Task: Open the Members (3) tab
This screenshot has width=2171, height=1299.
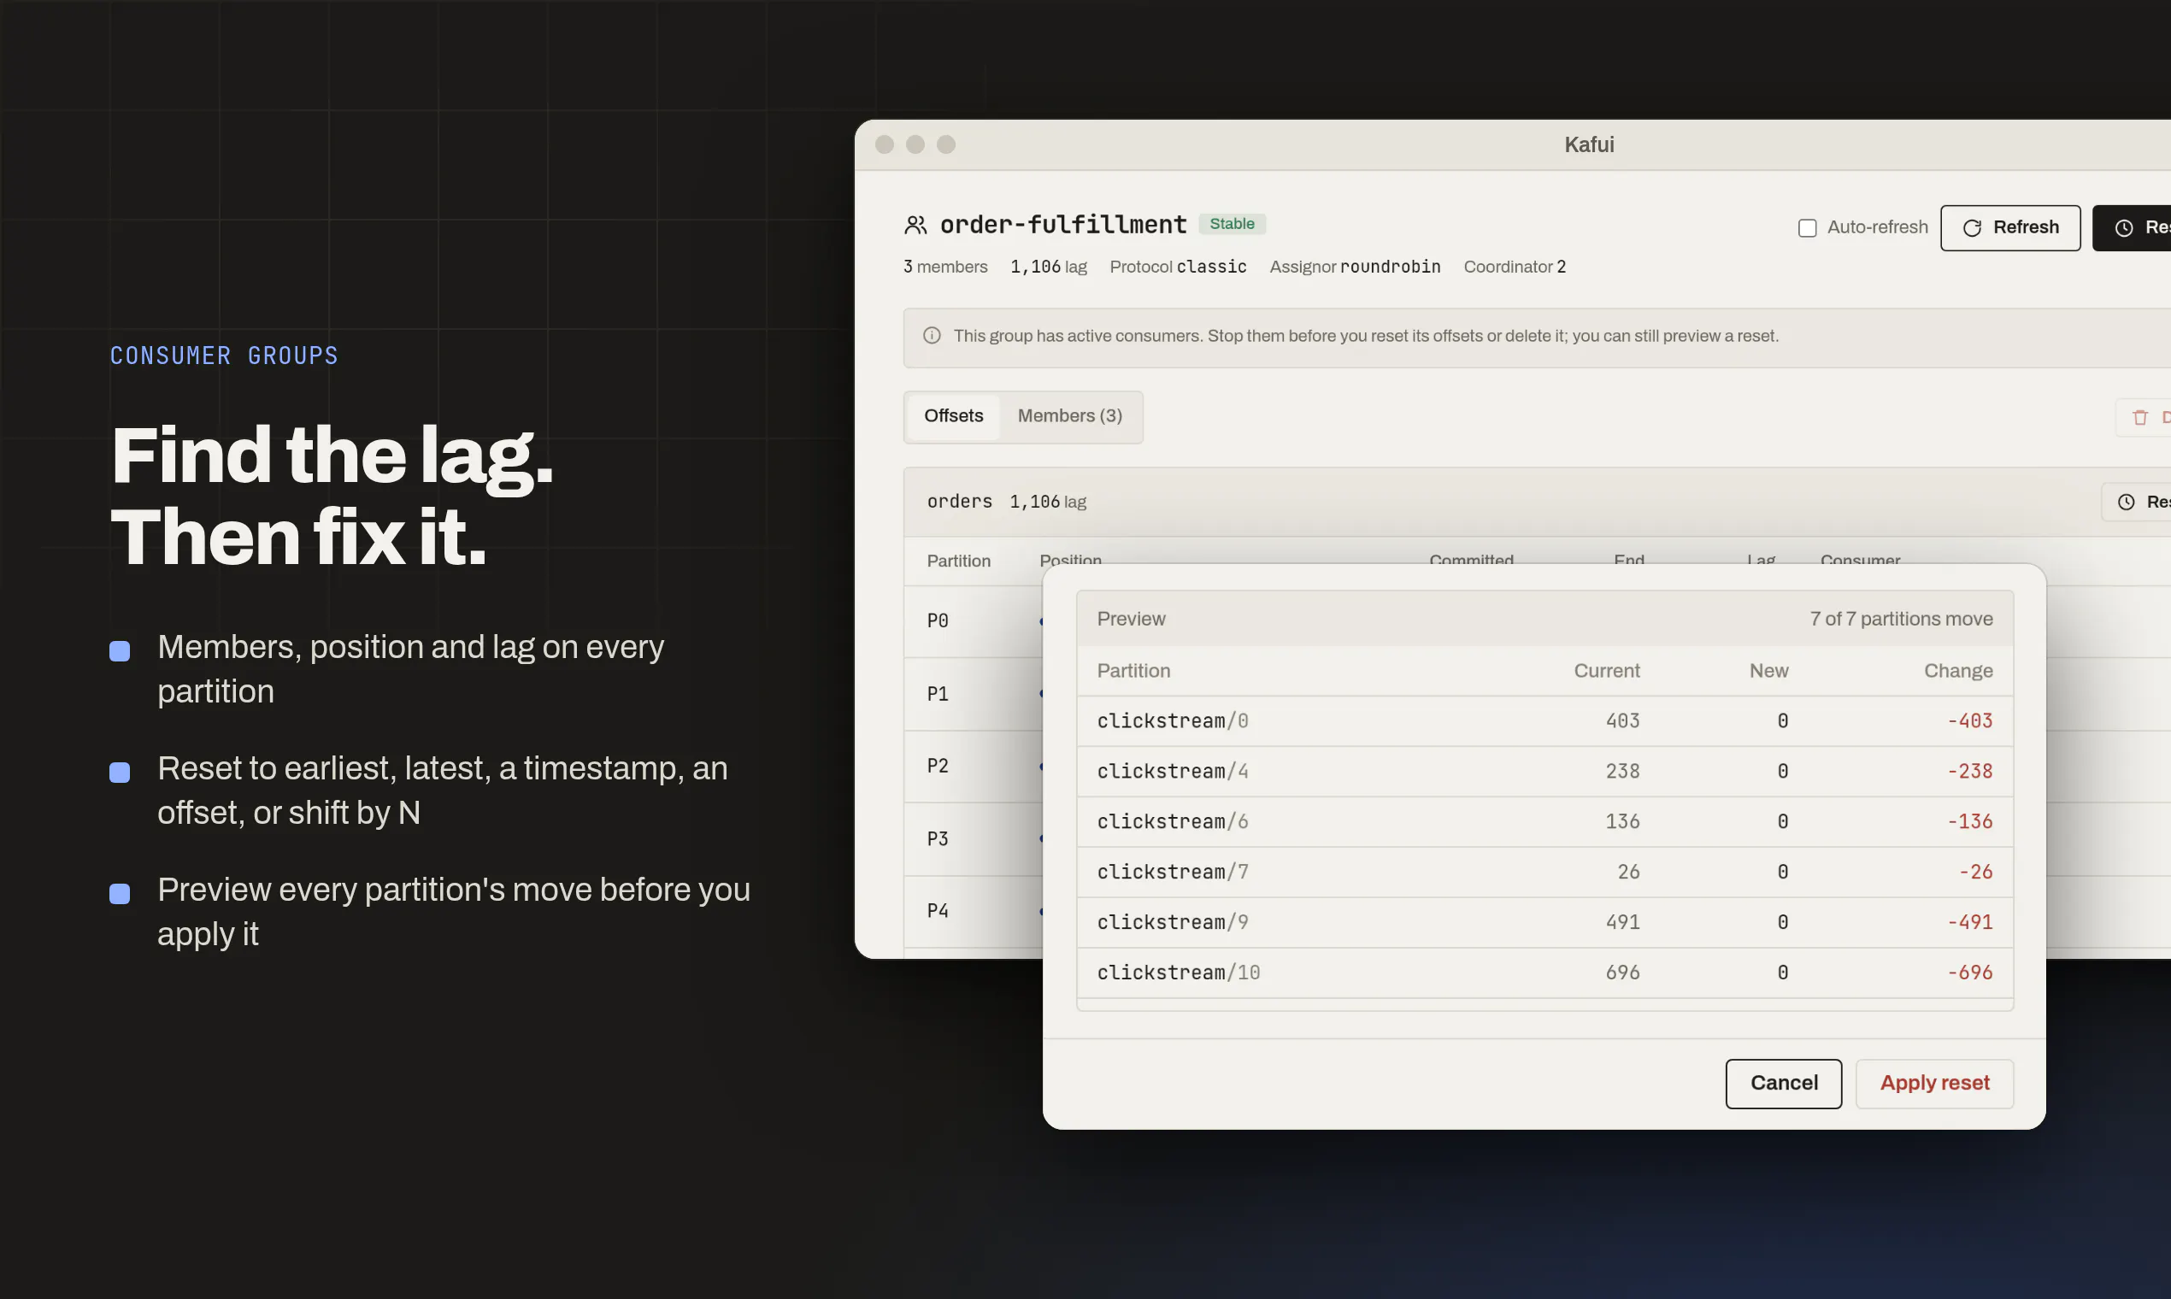Action: pos(1070,417)
